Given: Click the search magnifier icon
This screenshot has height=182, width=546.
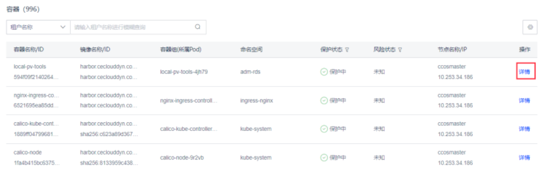Looking at the screenshot, I should tap(197, 27).
